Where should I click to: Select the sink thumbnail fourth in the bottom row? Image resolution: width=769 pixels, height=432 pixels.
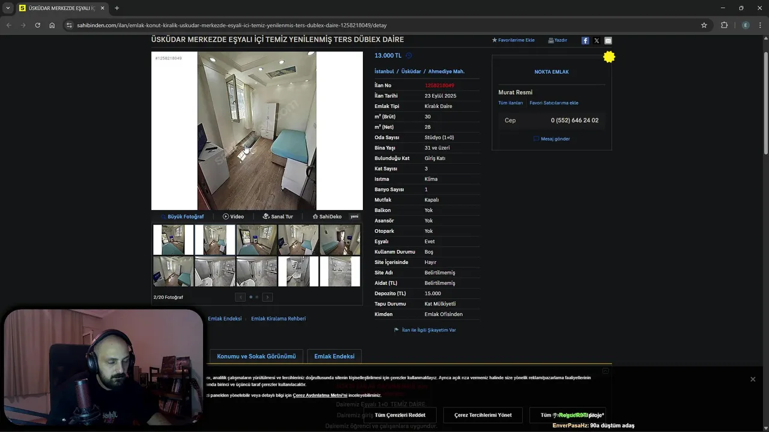[298, 271]
